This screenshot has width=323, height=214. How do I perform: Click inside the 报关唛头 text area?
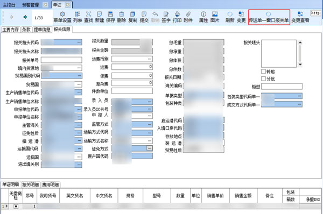279,54
